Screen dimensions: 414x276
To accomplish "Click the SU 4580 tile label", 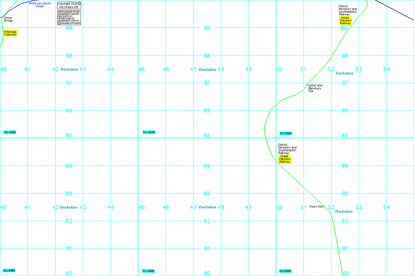I will 148,271.
